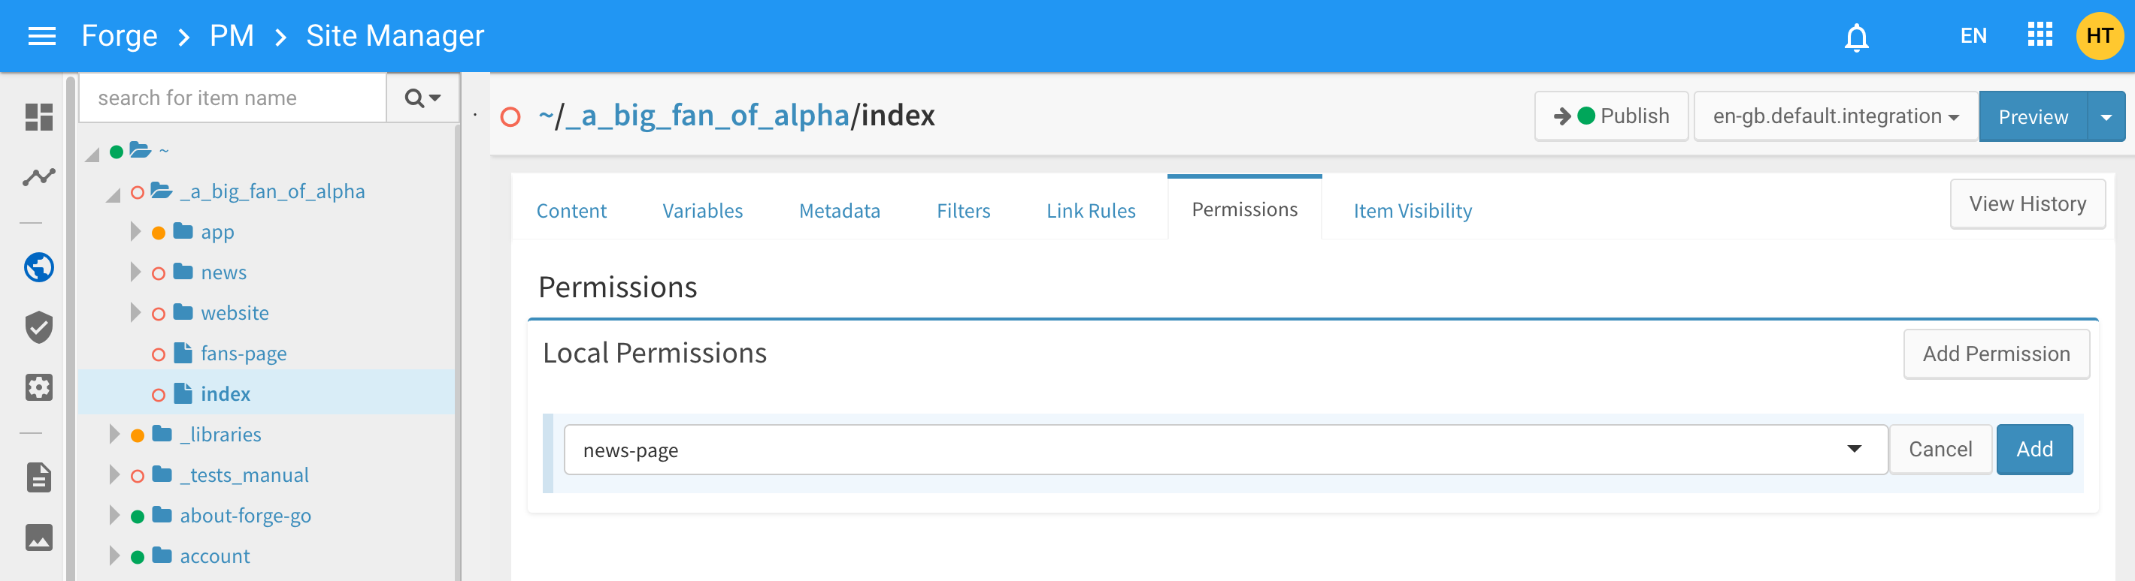Expand the news folder
The width and height of the screenshot is (2135, 581).
(136, 272)
